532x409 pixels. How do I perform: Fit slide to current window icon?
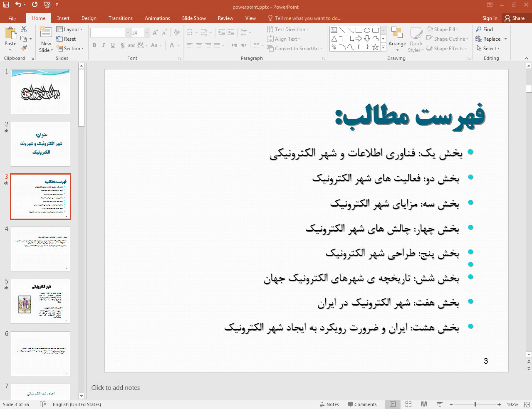(526, 404)
